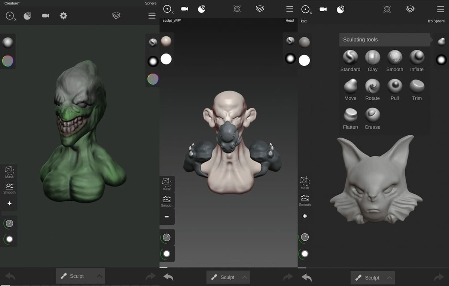The image size is (449, 286).
Task: Open camera settings in Creature screen
Action: (x=46, y=16)
